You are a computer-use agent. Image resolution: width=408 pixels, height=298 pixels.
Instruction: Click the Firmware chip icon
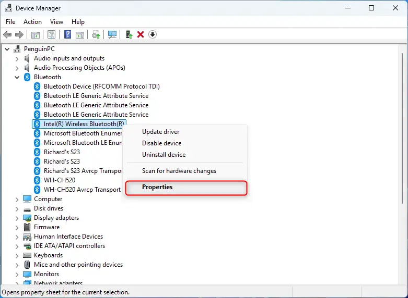click(x=27, y=227)
